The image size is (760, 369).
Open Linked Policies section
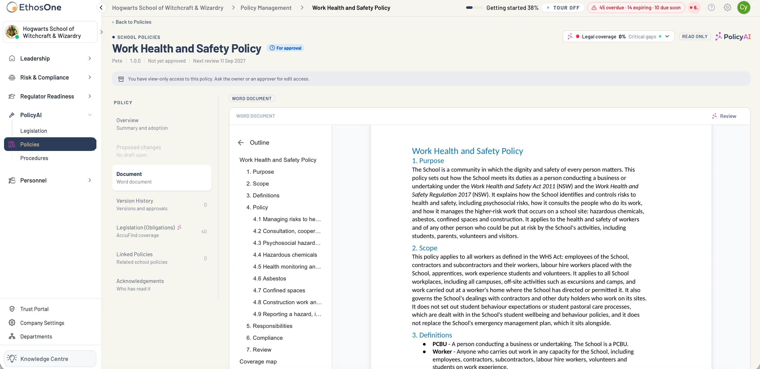click(161, 258)
